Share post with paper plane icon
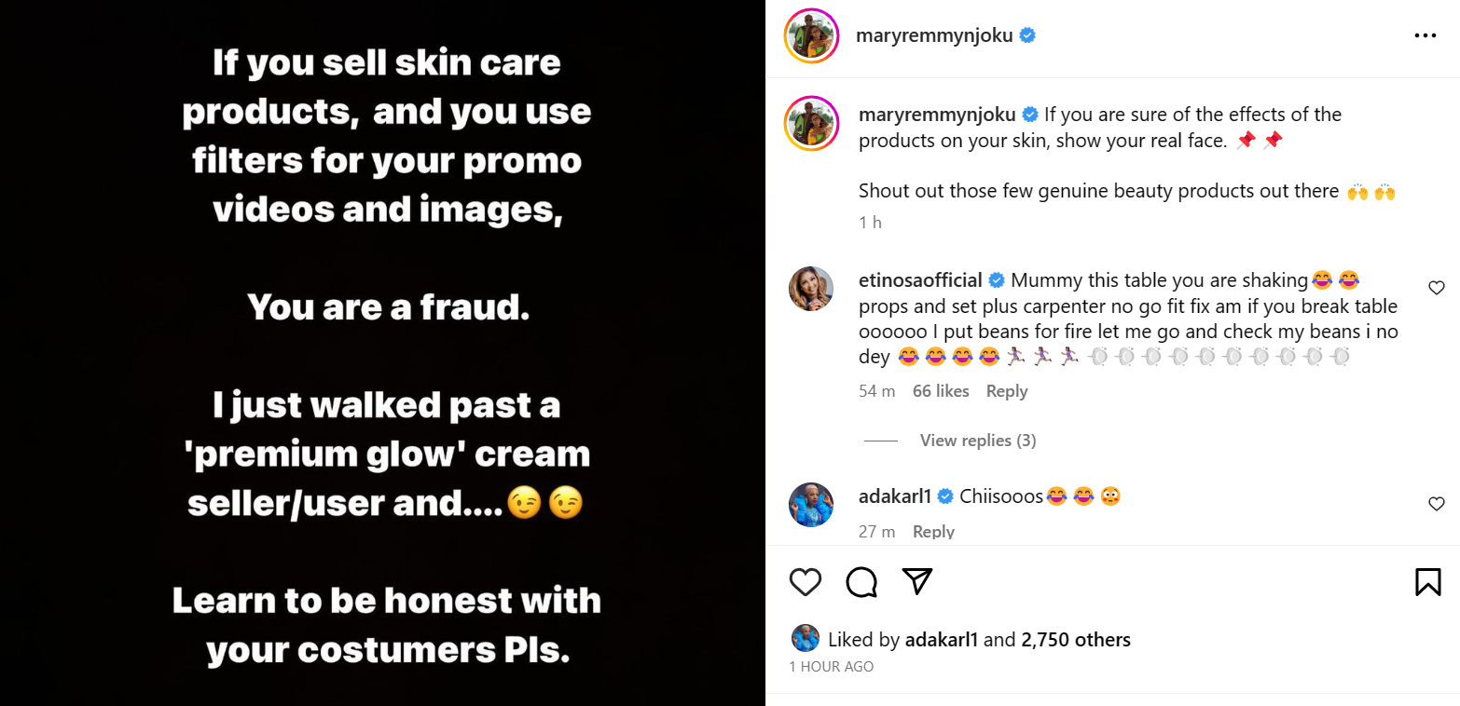Viewport: 1460px width, 706px height. [917, 581]
